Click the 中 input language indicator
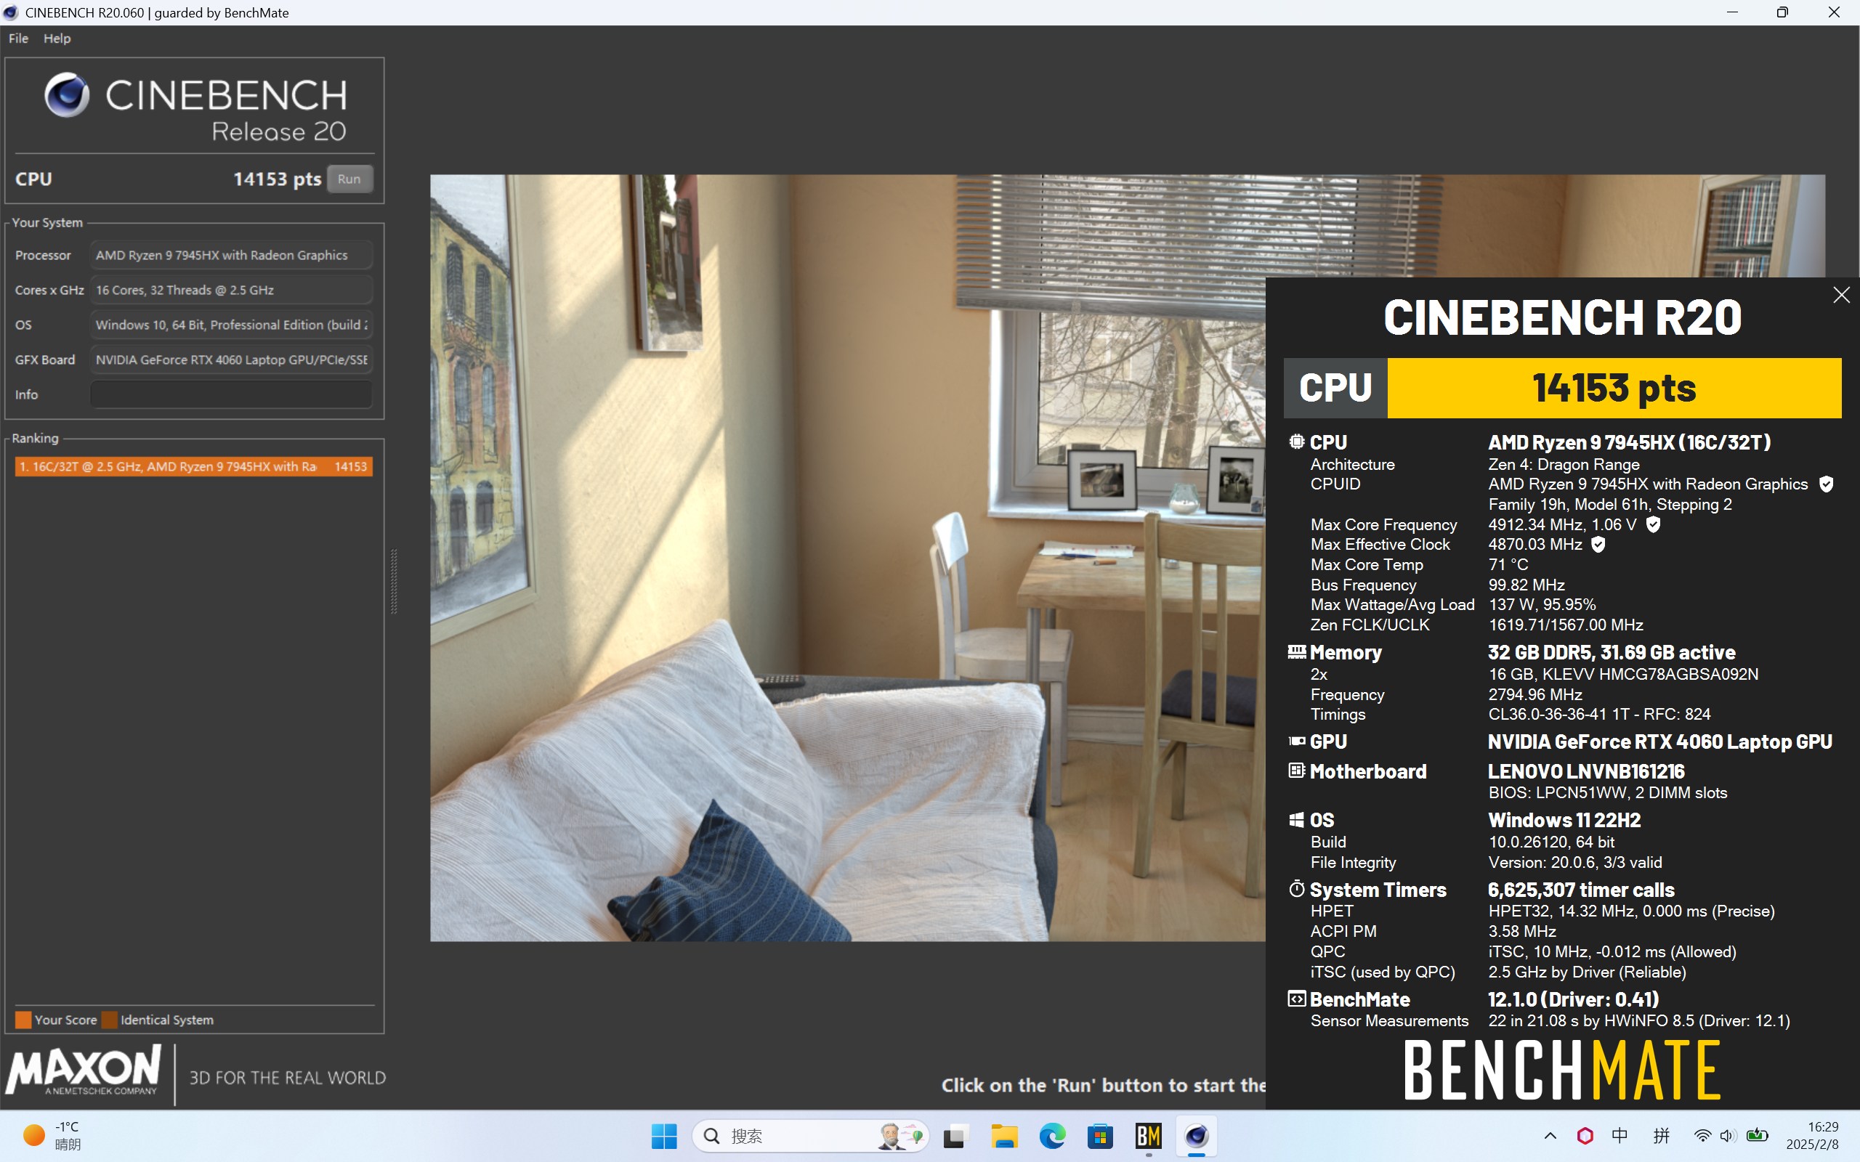 coord(1620,1136)
